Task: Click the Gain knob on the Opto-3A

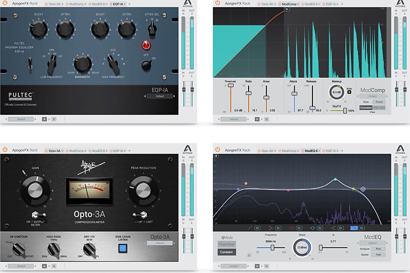Action: [x=35, y=190]
